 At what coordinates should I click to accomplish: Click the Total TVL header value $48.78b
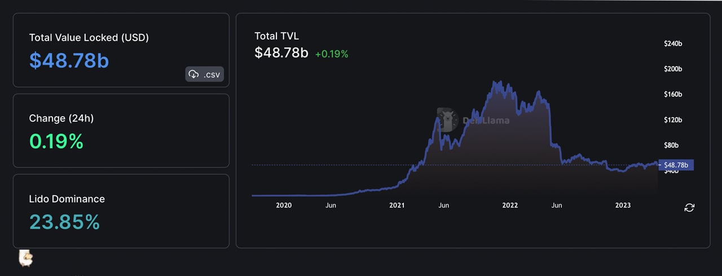(281, 53)
